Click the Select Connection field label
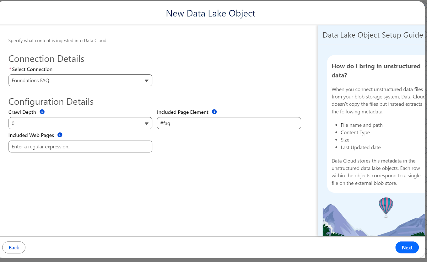This screenshot has width=427, height=262. [x=32, y=69]
